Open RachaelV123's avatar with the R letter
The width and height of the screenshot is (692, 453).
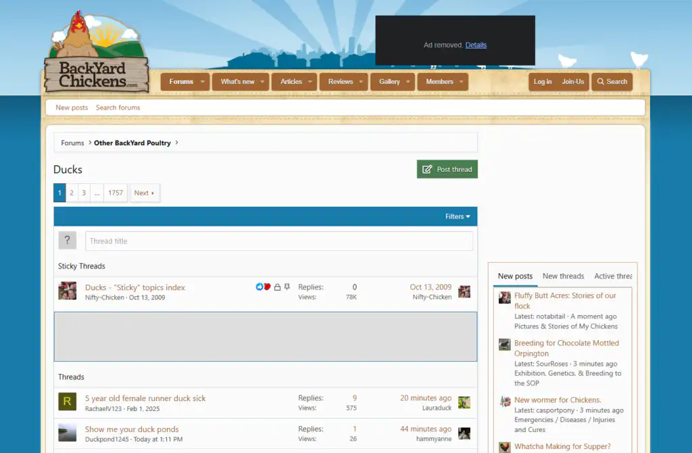pyautogui.click(x=67, y=402)
